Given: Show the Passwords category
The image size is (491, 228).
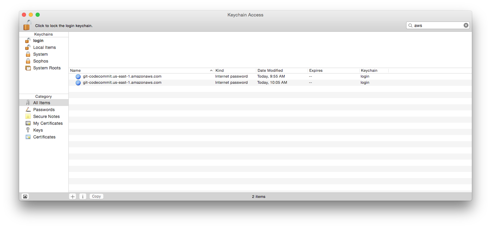Looking at the screenshot, I should [x=44, y=110].
